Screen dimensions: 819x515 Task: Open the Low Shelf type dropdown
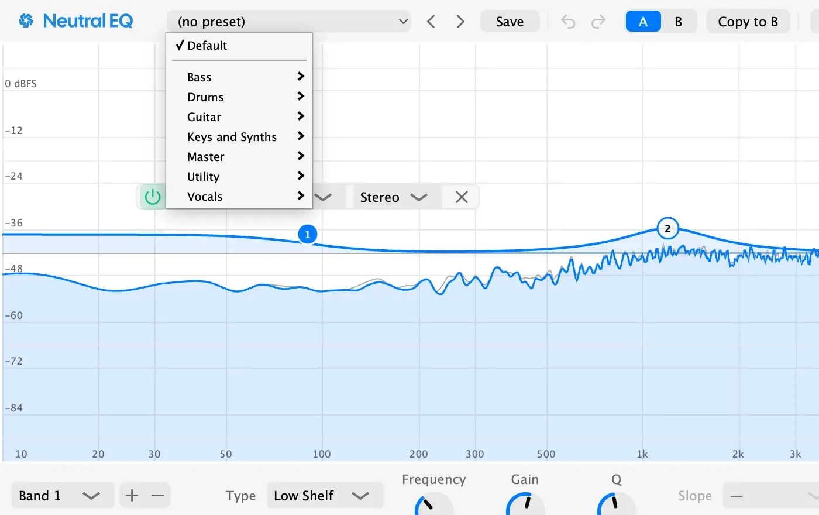325,496
